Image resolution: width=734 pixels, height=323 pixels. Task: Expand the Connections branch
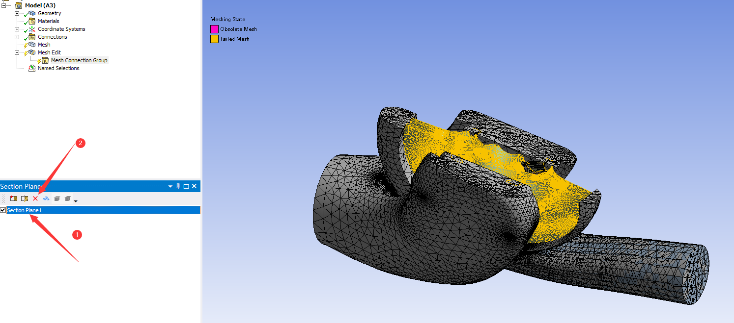tap(16, 37)
